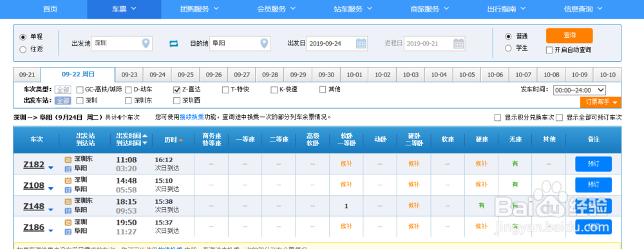This screenshot has height=249, width=644.
Task: Expand Z186 train stop details arrow
Action: [x=51, y=230]
